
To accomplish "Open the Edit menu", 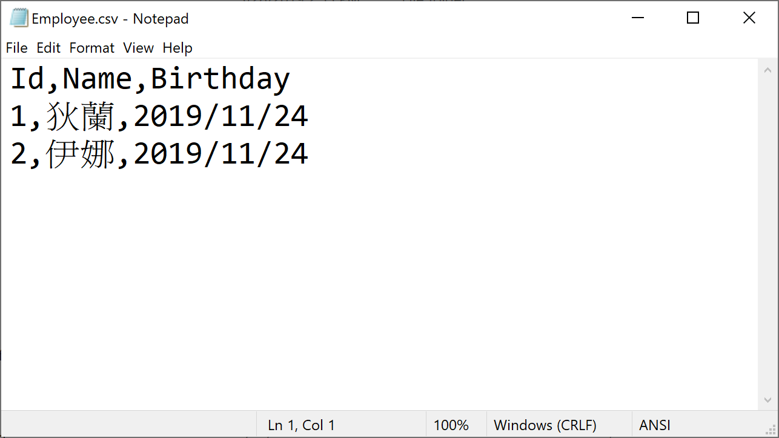I will pos(48,48).
